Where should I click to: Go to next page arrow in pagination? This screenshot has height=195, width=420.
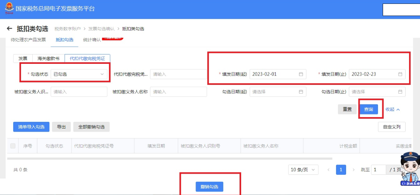point(353,170)
